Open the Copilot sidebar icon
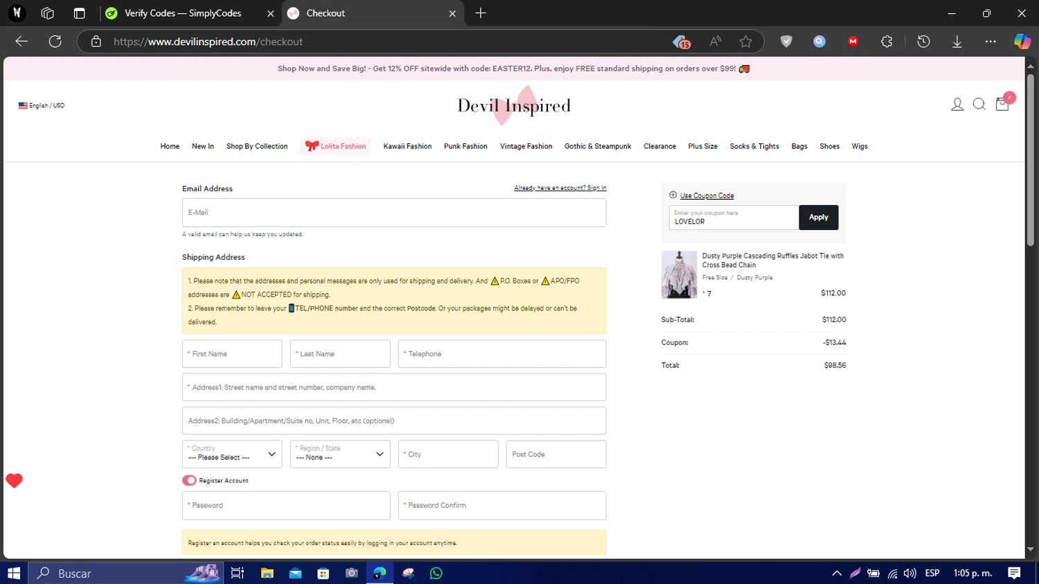1039x584 pixels. click(x=1022, y=42)
